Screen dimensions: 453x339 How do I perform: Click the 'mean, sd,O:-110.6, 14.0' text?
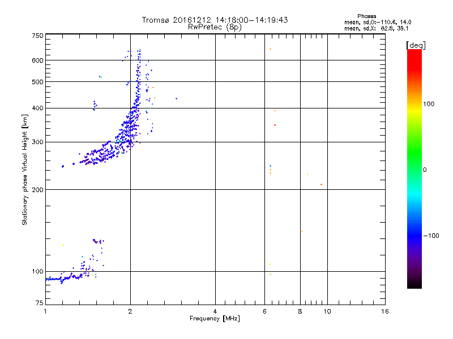pos(378,22)
